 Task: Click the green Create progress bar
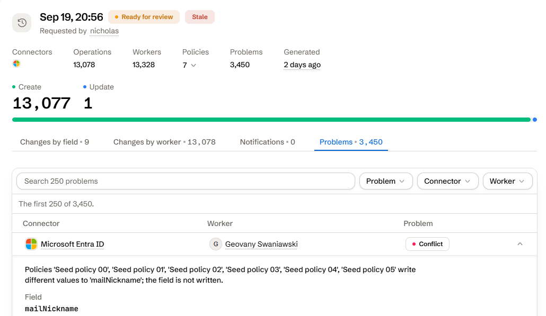click(x=271, y=120)
